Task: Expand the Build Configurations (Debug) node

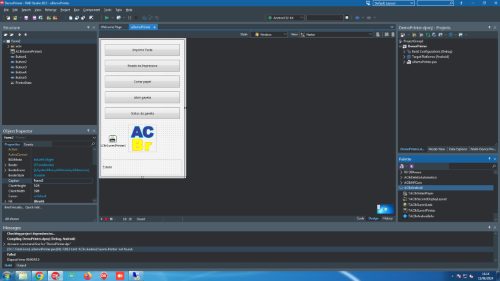Action: [x=404, y=52]
